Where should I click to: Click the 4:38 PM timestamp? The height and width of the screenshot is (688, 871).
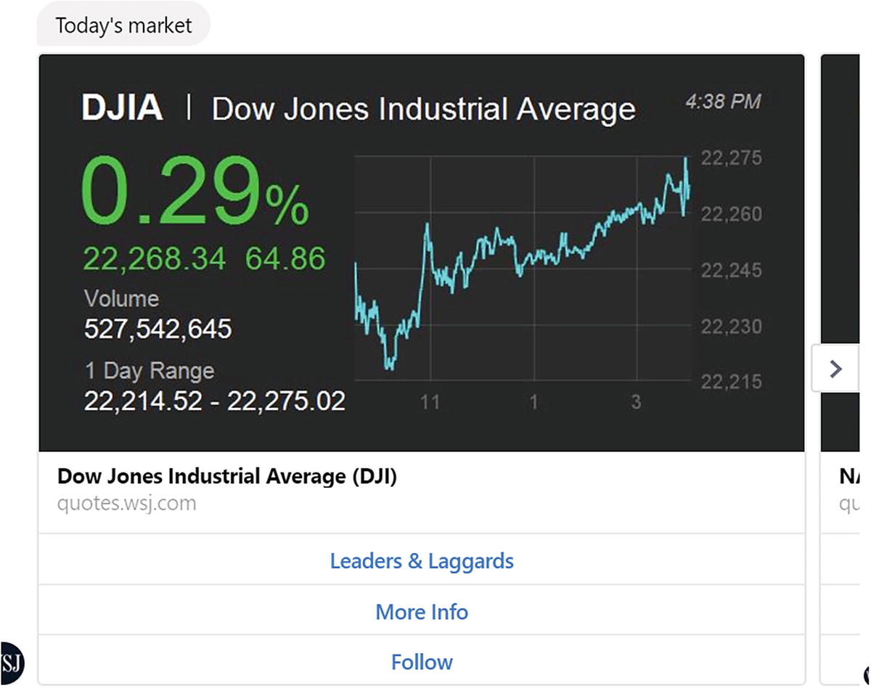(x=723, y=102)
